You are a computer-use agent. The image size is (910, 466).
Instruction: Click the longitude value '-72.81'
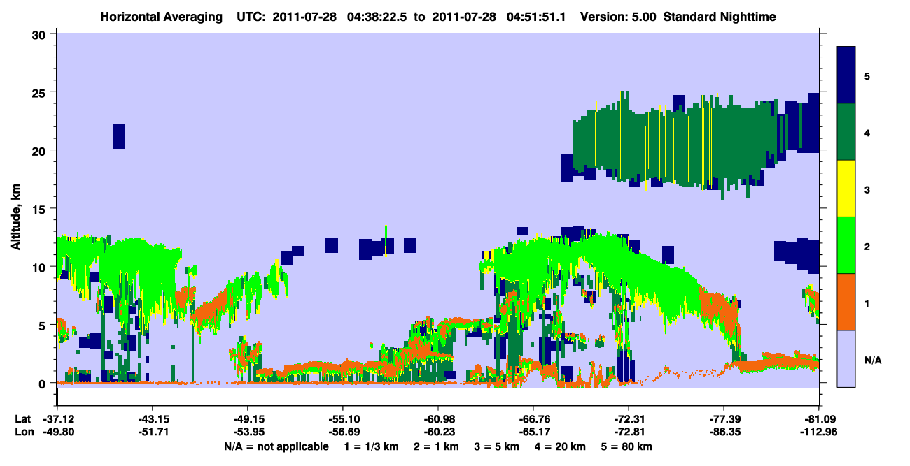coord(629,432)
